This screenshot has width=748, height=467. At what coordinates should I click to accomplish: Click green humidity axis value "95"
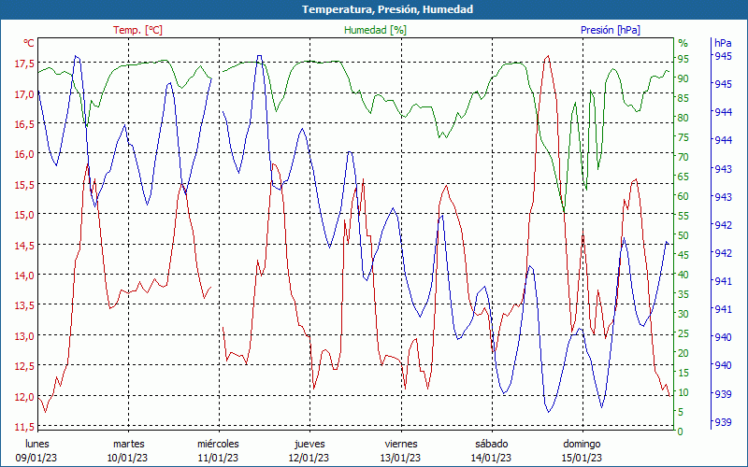coord(683,59)
